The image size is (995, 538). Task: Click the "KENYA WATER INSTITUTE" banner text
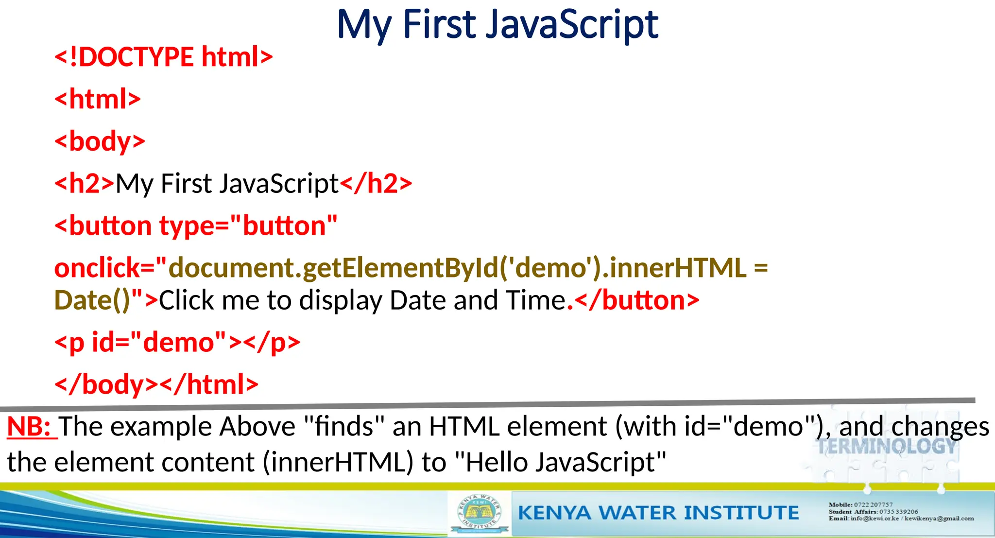point(658,513)
